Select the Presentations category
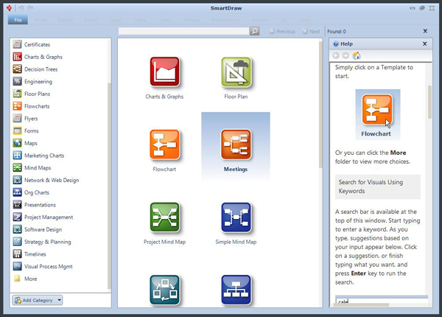 click(x=35, y=205)
